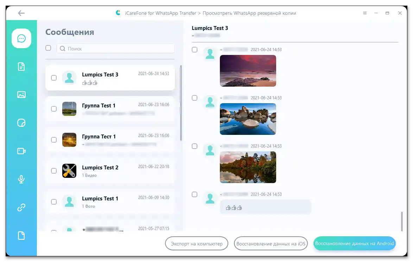Click Lumpics Test 3 header in conversation pane

[x=210, y=28]
